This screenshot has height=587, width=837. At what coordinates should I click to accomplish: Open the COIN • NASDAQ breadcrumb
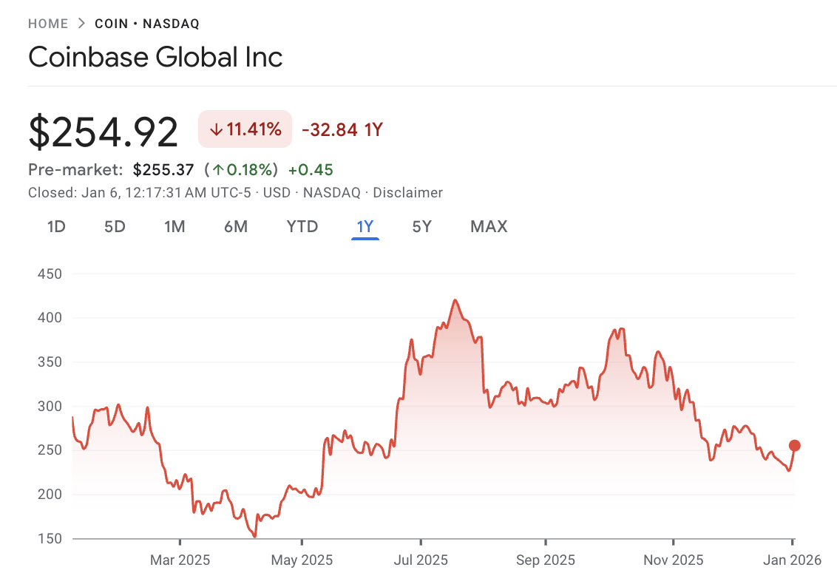pos(147,24)
